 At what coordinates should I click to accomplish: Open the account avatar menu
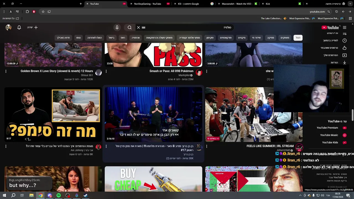(9, 27)
